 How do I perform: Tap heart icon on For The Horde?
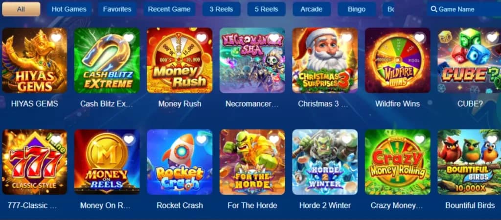coord(274,140)
